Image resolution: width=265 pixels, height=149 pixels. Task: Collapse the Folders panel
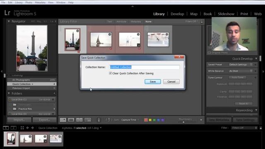9,94
